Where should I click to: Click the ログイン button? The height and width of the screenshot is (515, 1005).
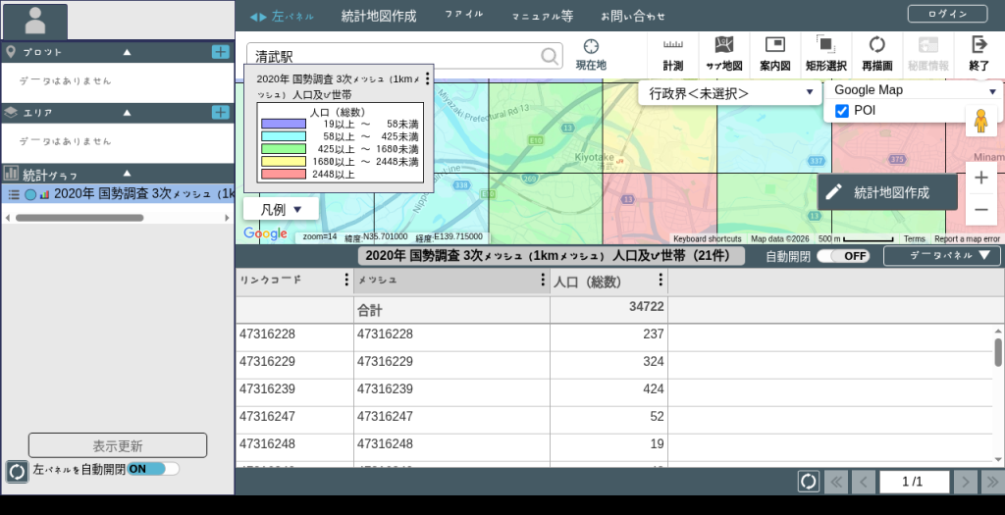point(947,14)
